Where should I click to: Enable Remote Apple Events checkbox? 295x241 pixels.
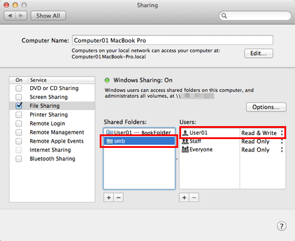[x=19, y=141]
